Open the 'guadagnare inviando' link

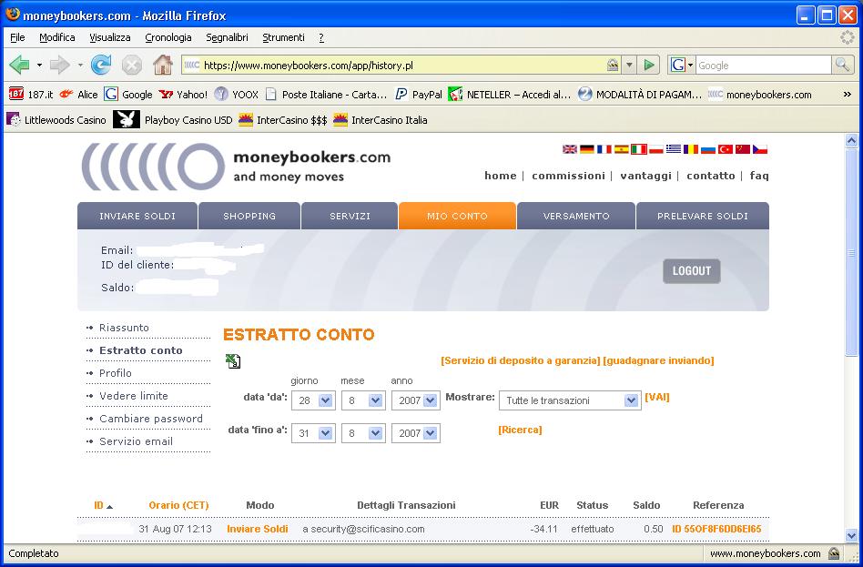[x=659, y=360]
